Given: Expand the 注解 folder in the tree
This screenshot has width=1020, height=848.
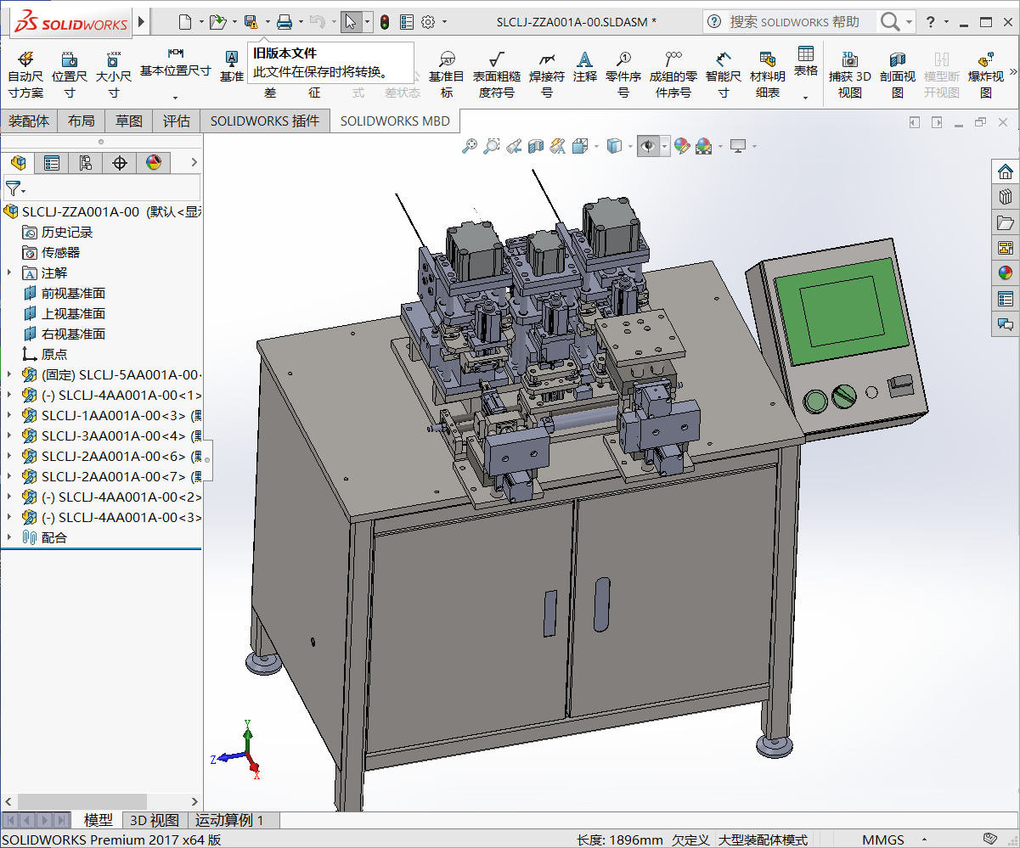Looking at the screenshot, I should tap(9, 272).
